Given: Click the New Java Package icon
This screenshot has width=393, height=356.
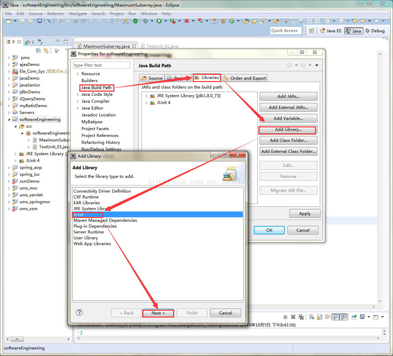Looking at the screenshot, I should (x=223, y=21).
